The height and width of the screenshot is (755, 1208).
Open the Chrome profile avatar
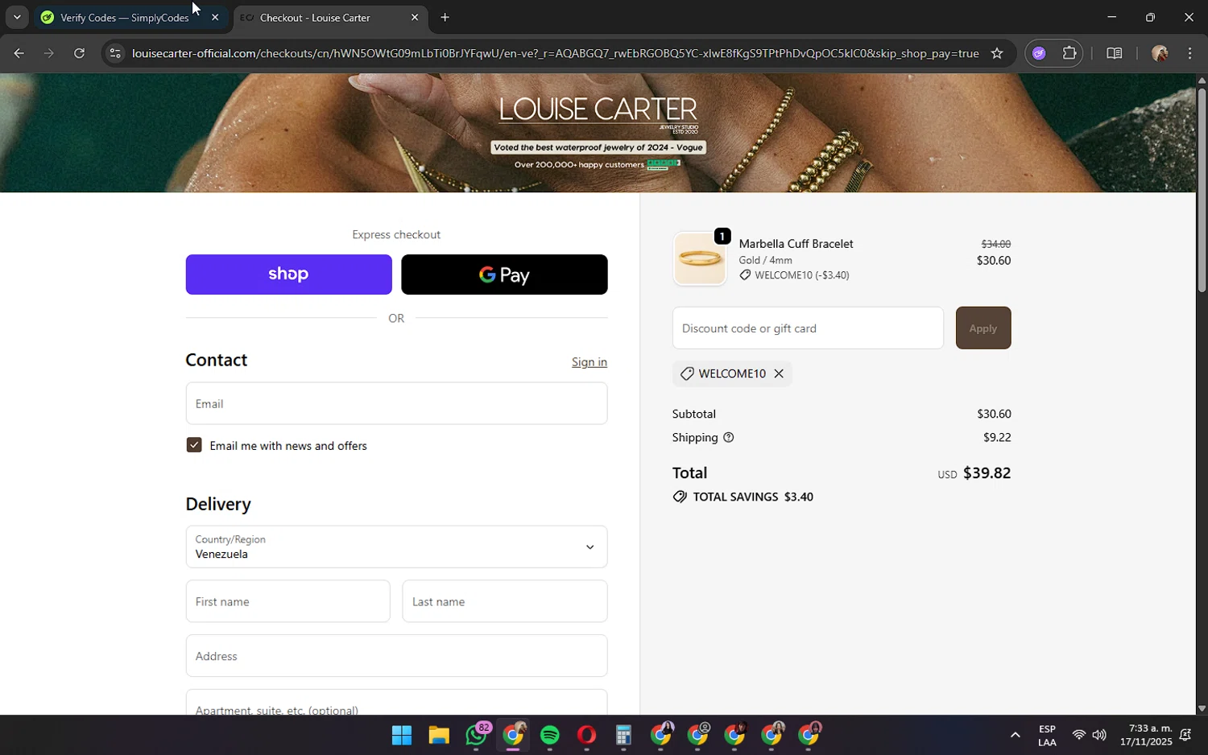click(1160, 53)
